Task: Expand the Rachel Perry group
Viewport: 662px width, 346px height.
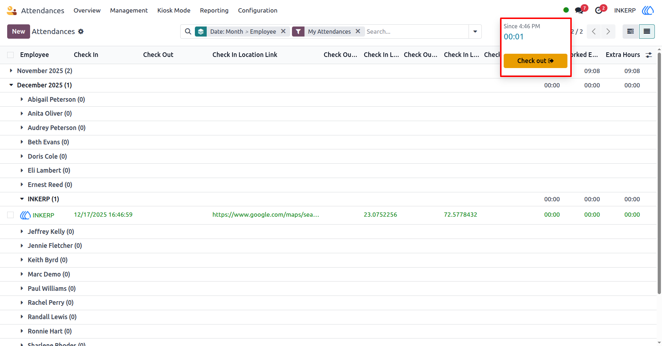Action: pos(22,302)
